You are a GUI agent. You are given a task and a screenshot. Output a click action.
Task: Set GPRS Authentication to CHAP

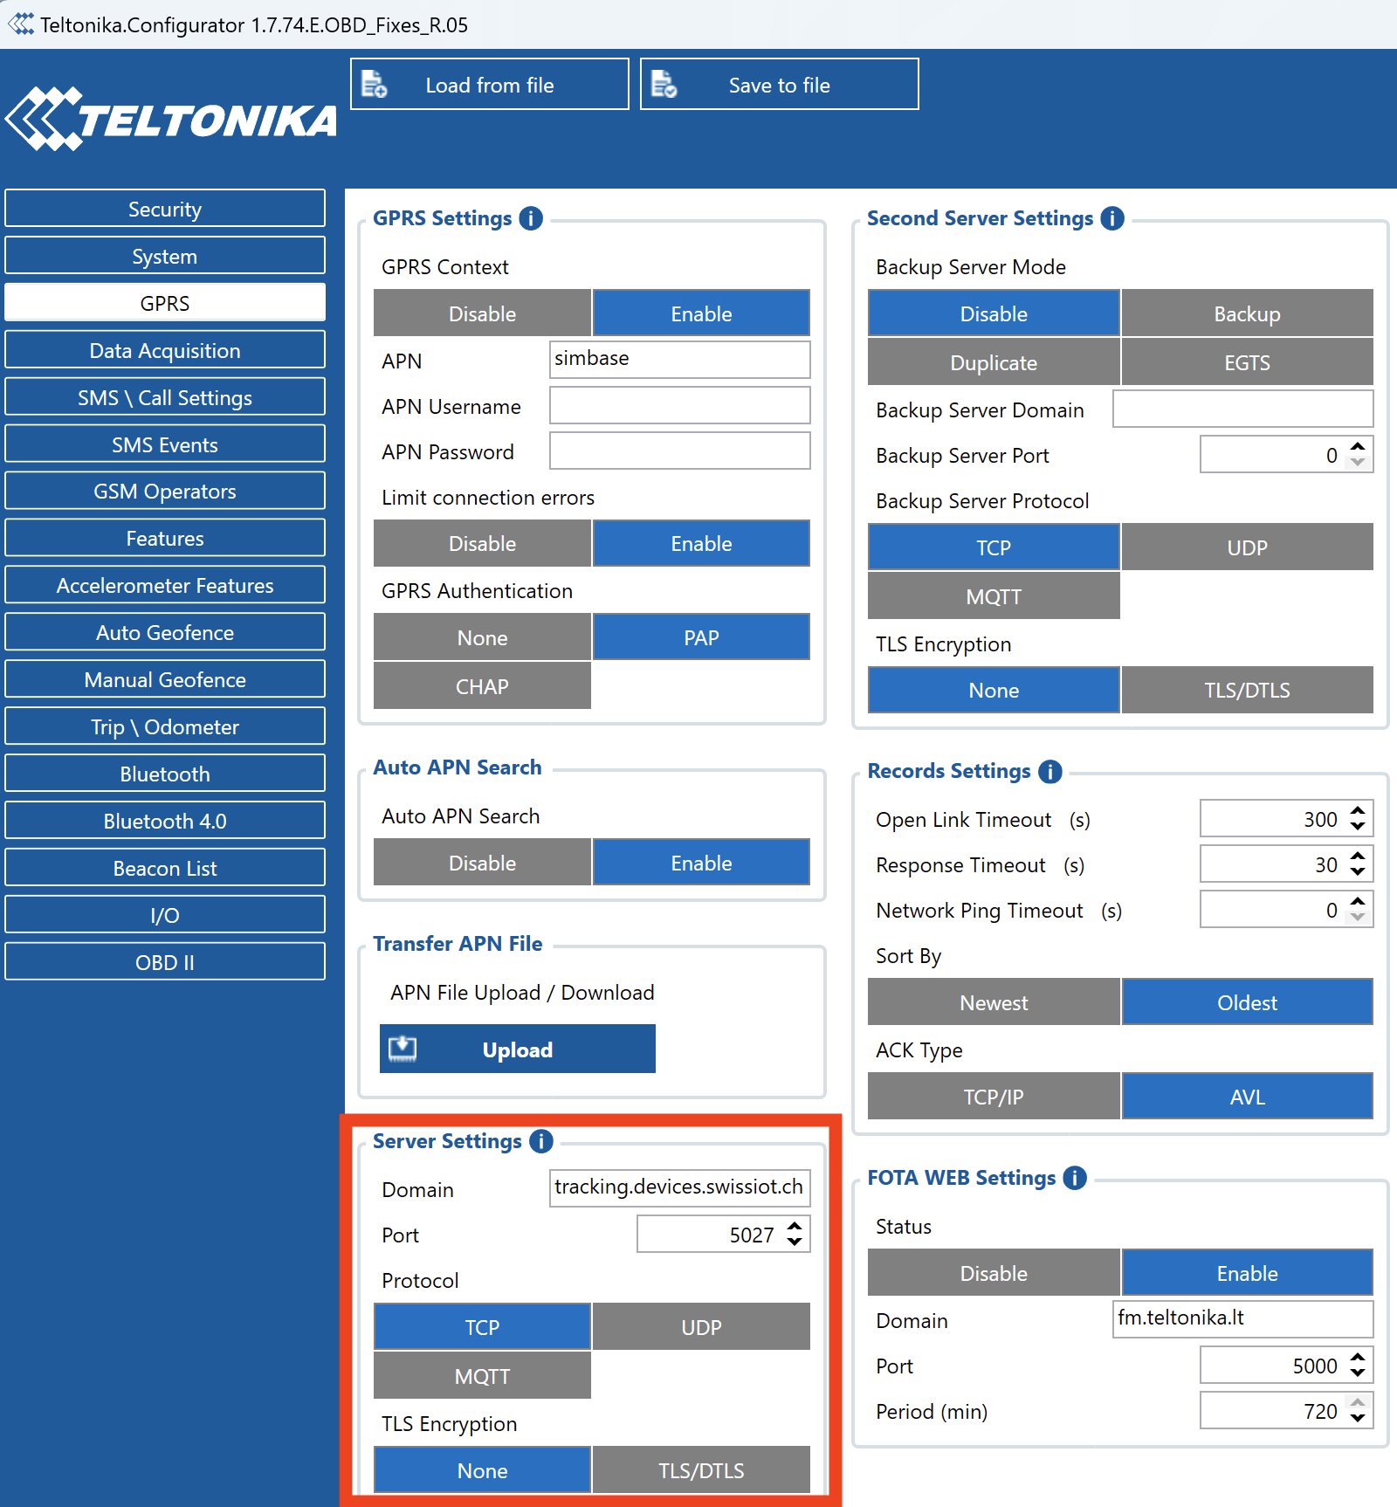click(x=482, y=686)
